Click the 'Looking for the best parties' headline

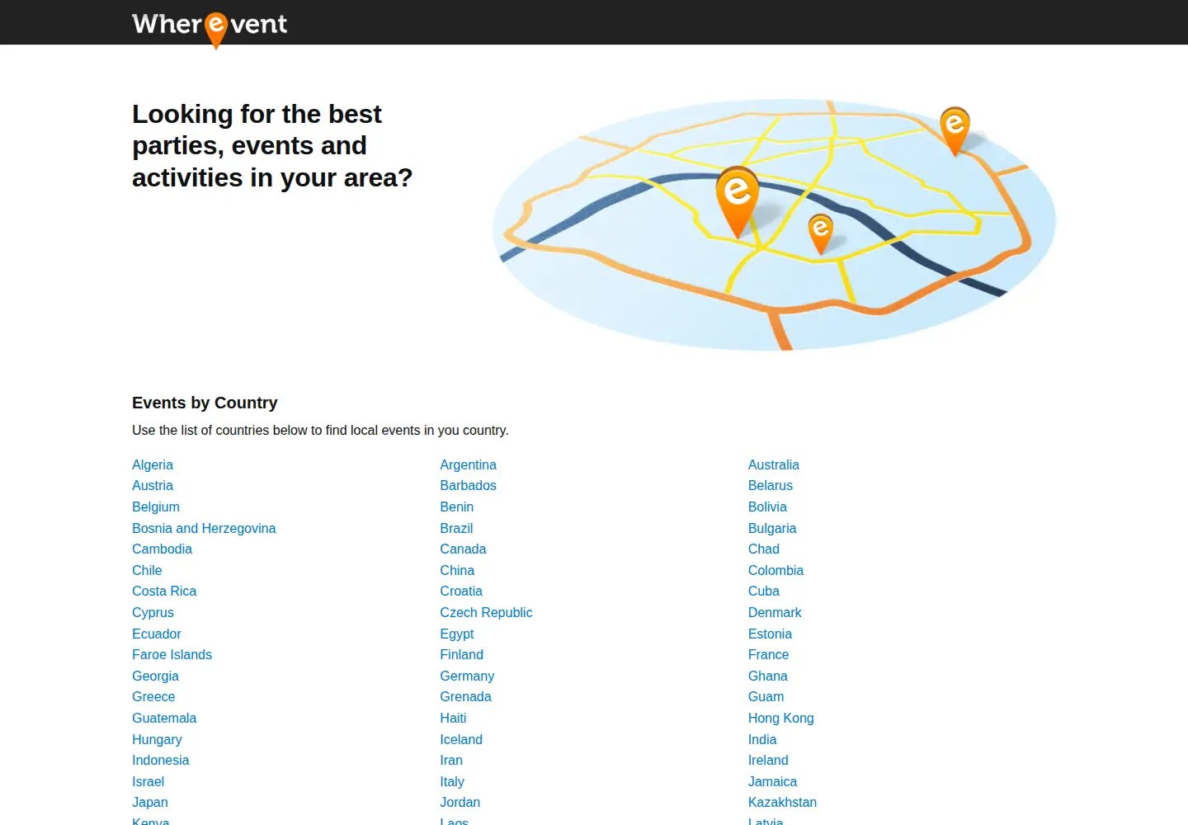tap(272, 145)
